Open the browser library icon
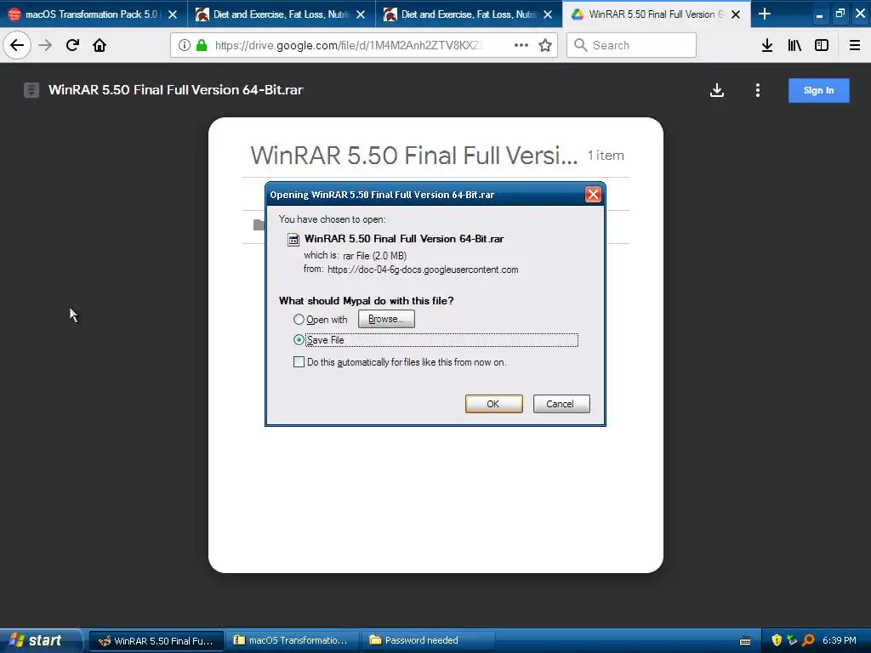The image size is (871, 653). (x=795, y=45)
